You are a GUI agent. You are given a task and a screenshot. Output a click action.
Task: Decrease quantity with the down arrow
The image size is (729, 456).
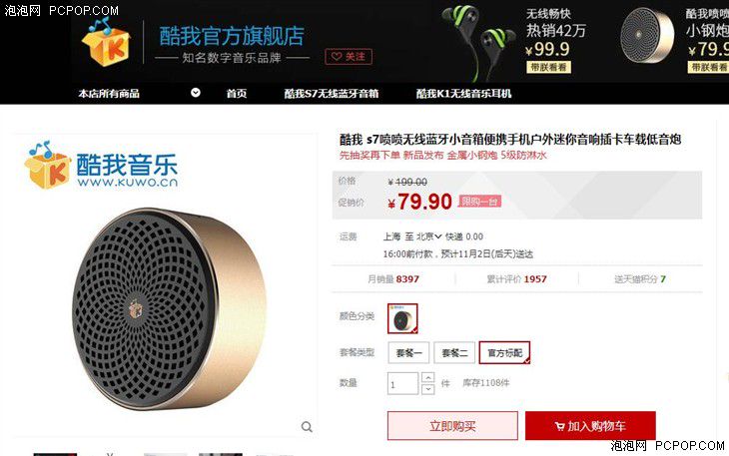coord(428,389)
